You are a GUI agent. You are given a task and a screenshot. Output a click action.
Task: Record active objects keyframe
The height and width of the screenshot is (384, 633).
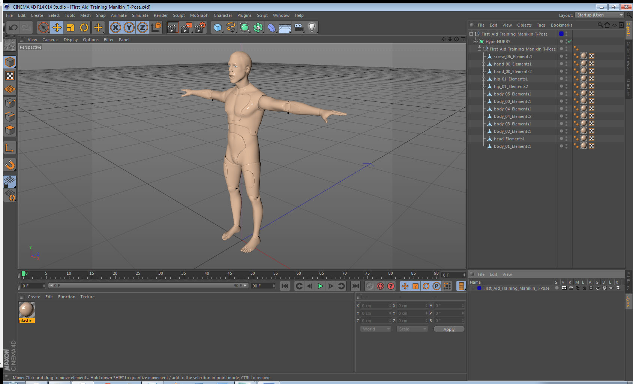370,286
